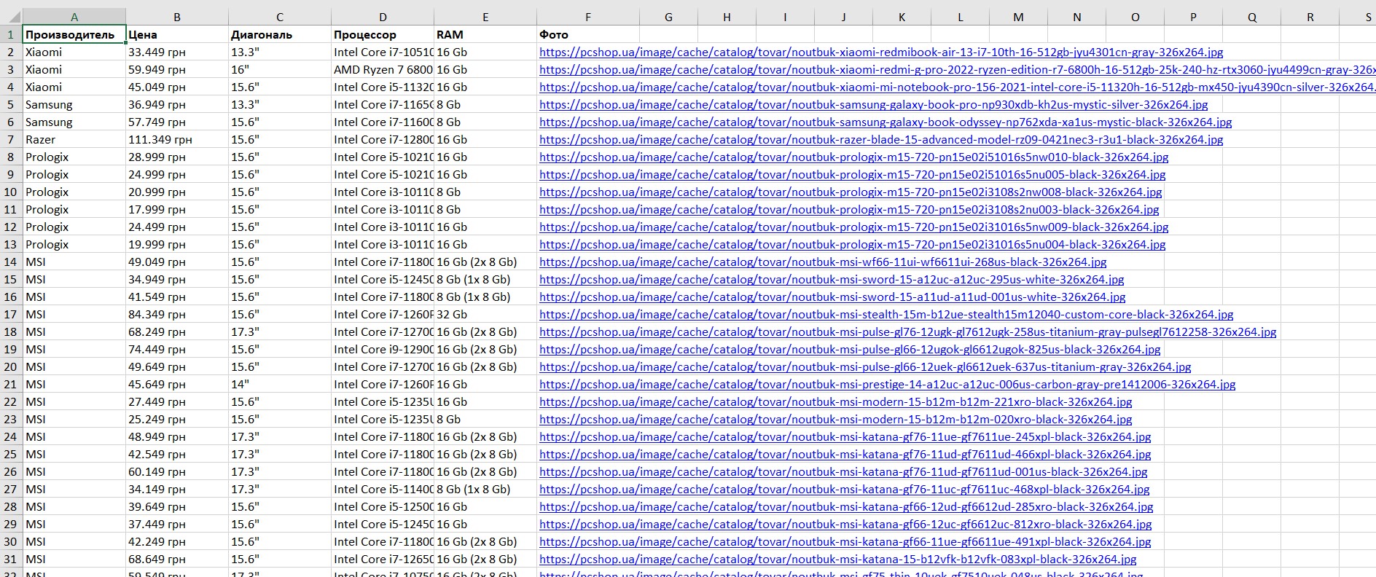
Task: Click the price cell 59.949 грн
Action: coord(177,69)
